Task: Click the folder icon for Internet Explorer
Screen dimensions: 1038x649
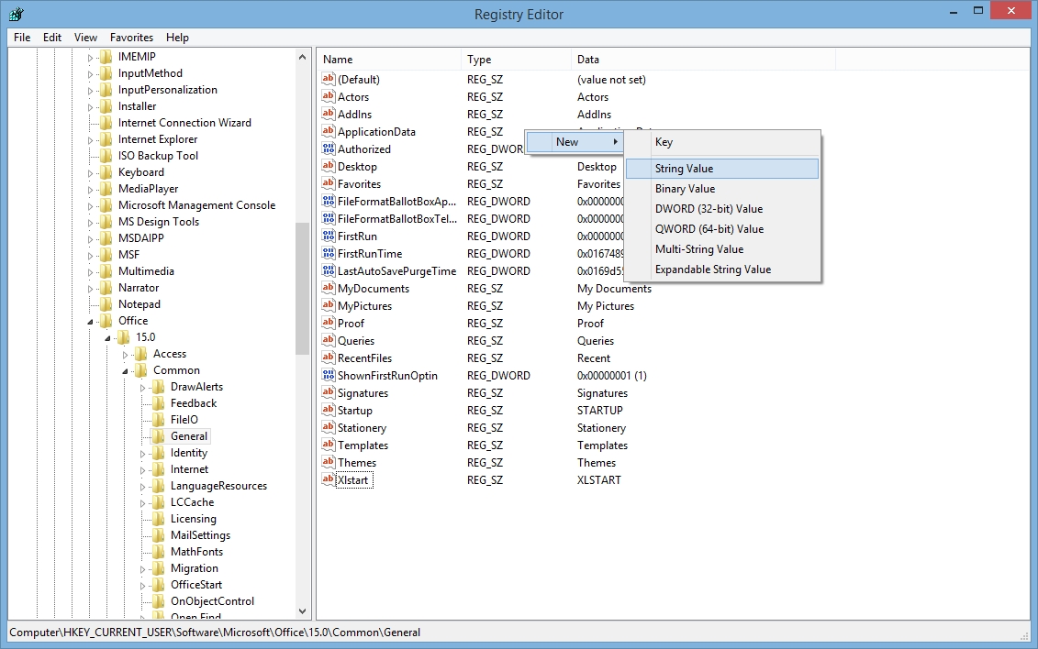Action: (106, 138)
